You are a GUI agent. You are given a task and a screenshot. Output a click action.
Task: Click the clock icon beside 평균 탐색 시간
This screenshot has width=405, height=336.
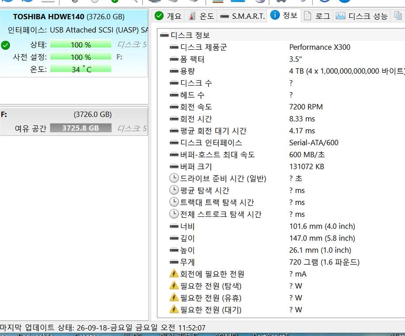[x=174, y=190]
